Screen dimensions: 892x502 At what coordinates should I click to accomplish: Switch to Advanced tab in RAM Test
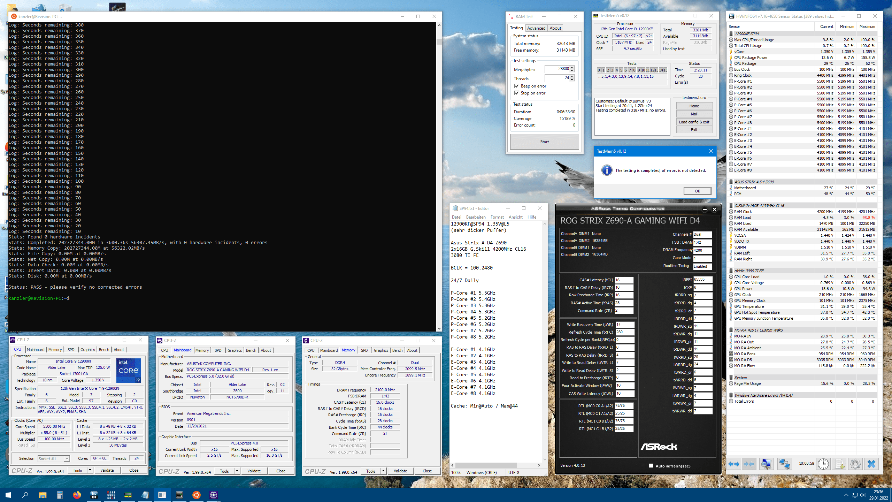536,28
